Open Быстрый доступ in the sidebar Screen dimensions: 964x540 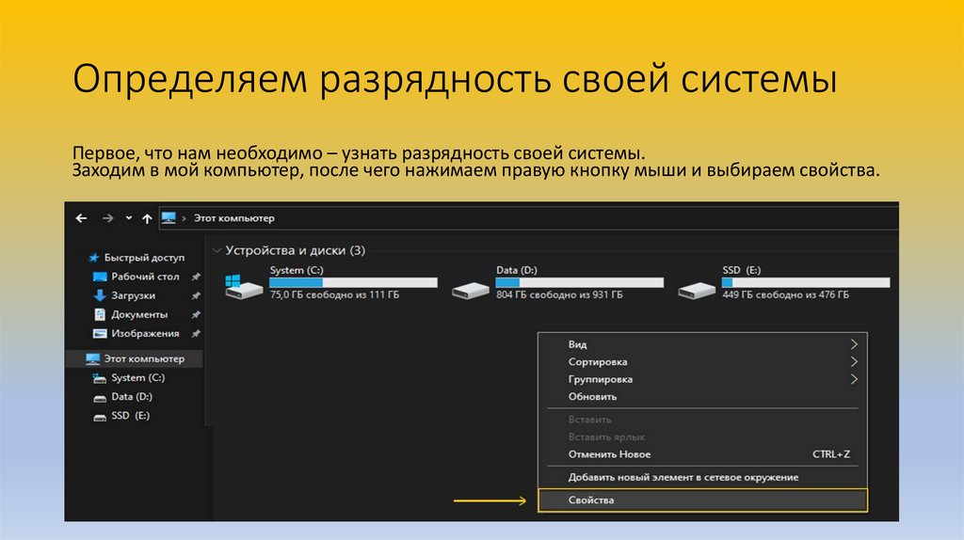click(x=144, y=258)
